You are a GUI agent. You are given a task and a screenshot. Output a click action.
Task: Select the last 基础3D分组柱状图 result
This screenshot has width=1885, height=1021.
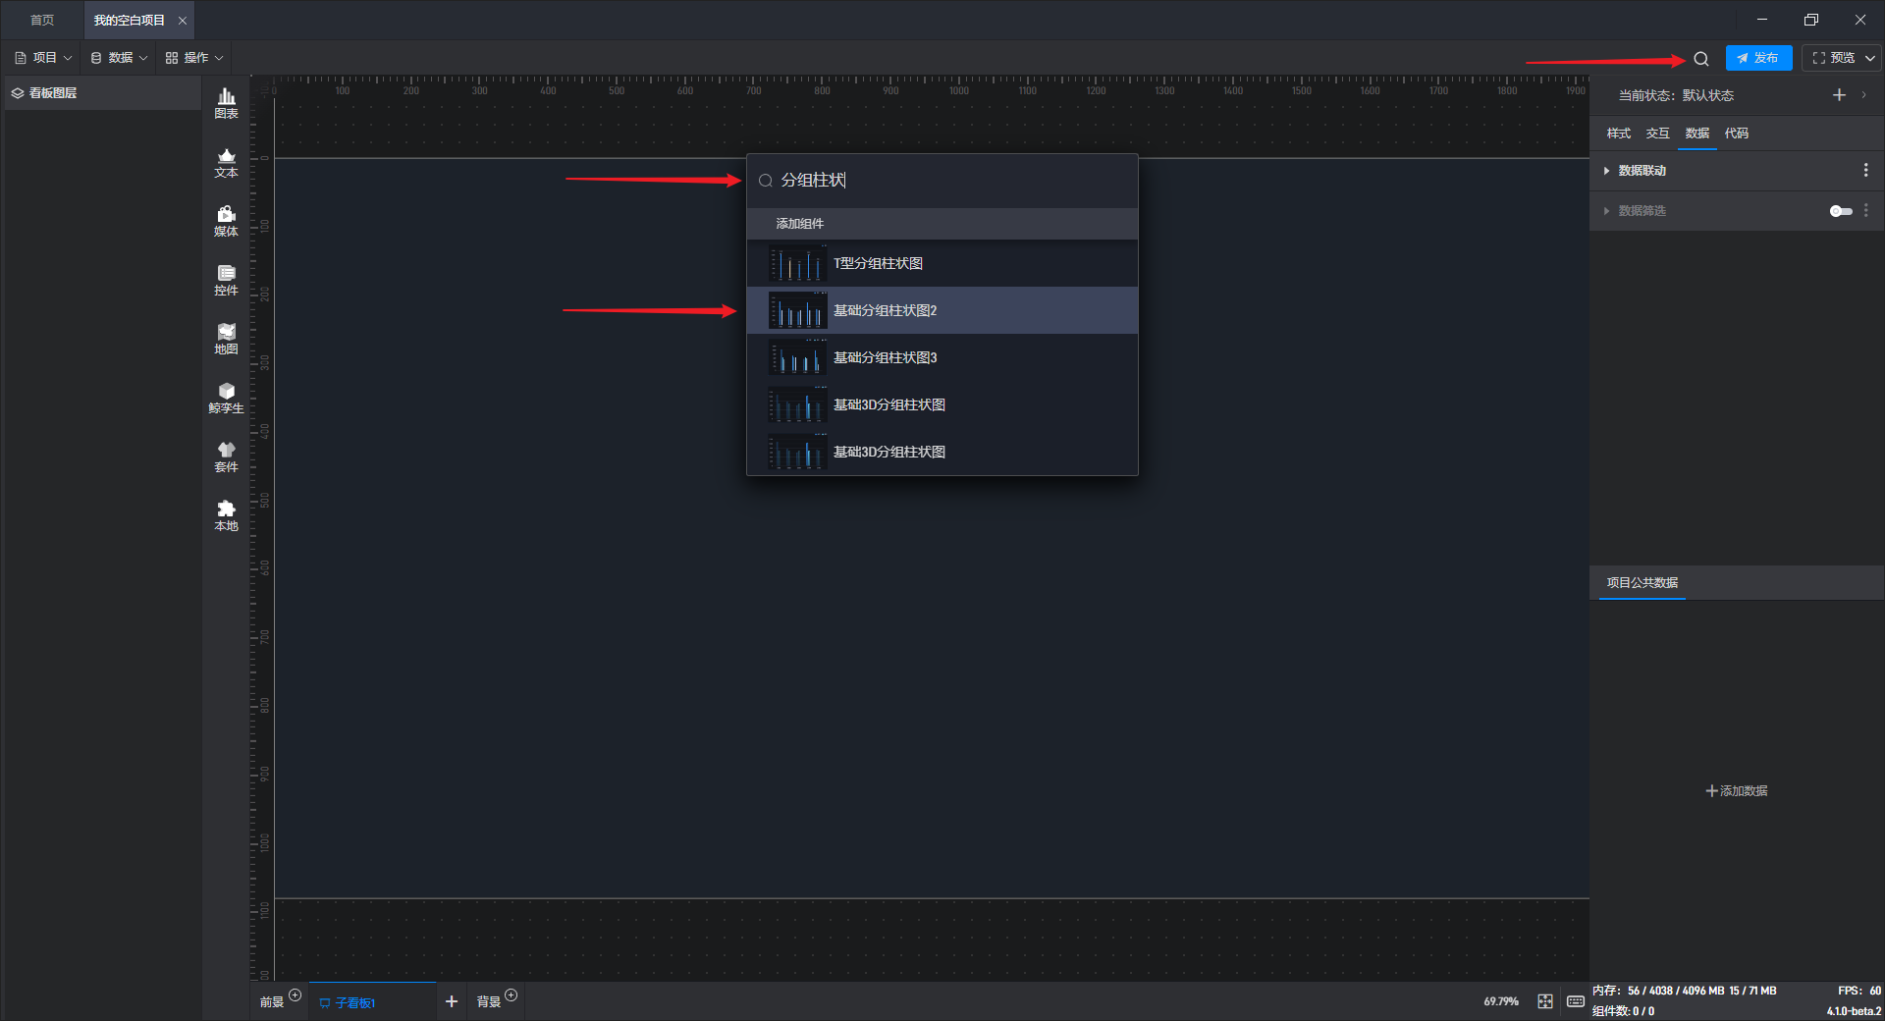pos(942,452)
